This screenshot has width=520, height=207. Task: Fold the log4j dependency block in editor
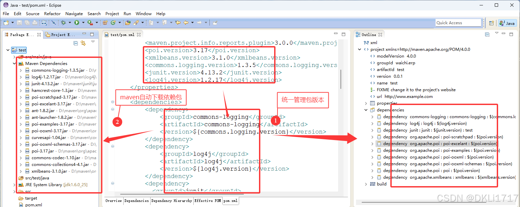point(112,146)
